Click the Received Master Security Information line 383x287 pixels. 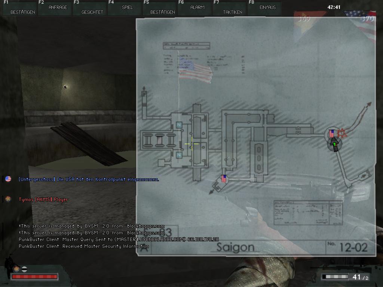pos(84,246)
